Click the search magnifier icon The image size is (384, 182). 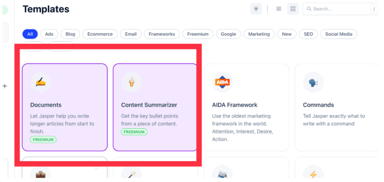pyautogui.click(x=309, y=9)
